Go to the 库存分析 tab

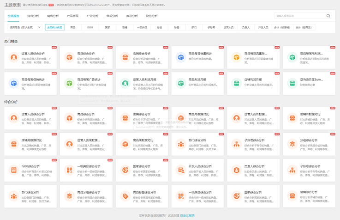click(132, 16)
